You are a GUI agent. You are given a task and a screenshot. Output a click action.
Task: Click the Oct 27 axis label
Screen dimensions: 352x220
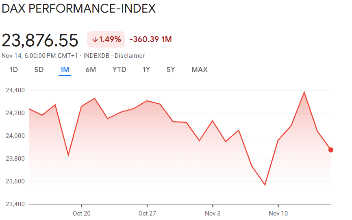point(147,213)
